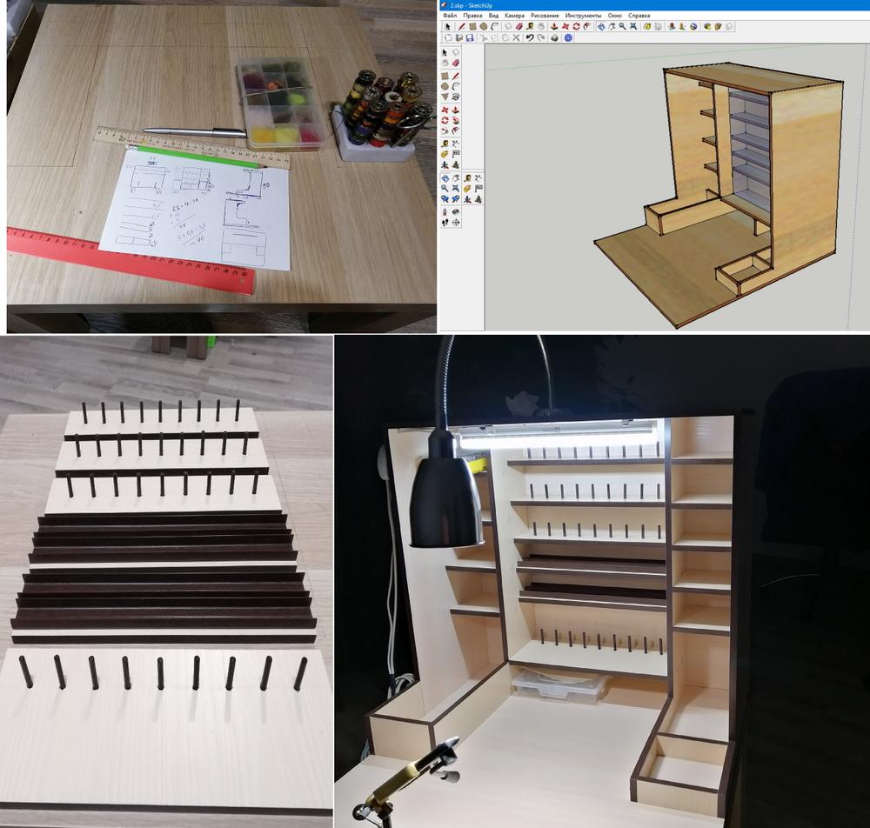The height and width of the screenshot is (828, 870).
Task: Click the Redo arrow icon
Action: click(540, 38)
